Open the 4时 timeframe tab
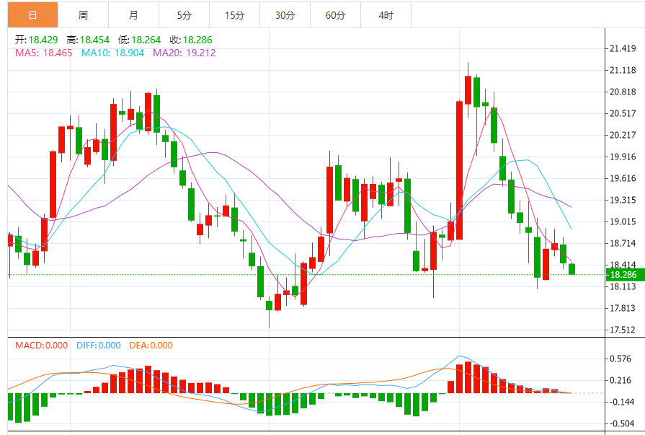 (386, 15)
